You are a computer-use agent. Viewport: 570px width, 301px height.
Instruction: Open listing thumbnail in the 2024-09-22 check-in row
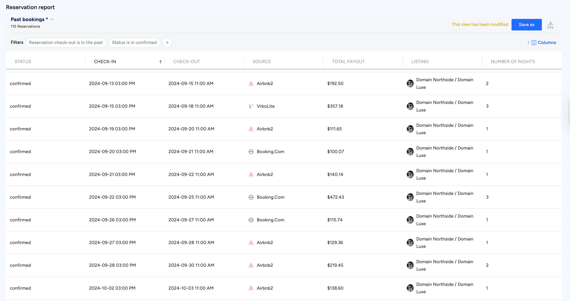click(410, 197)
